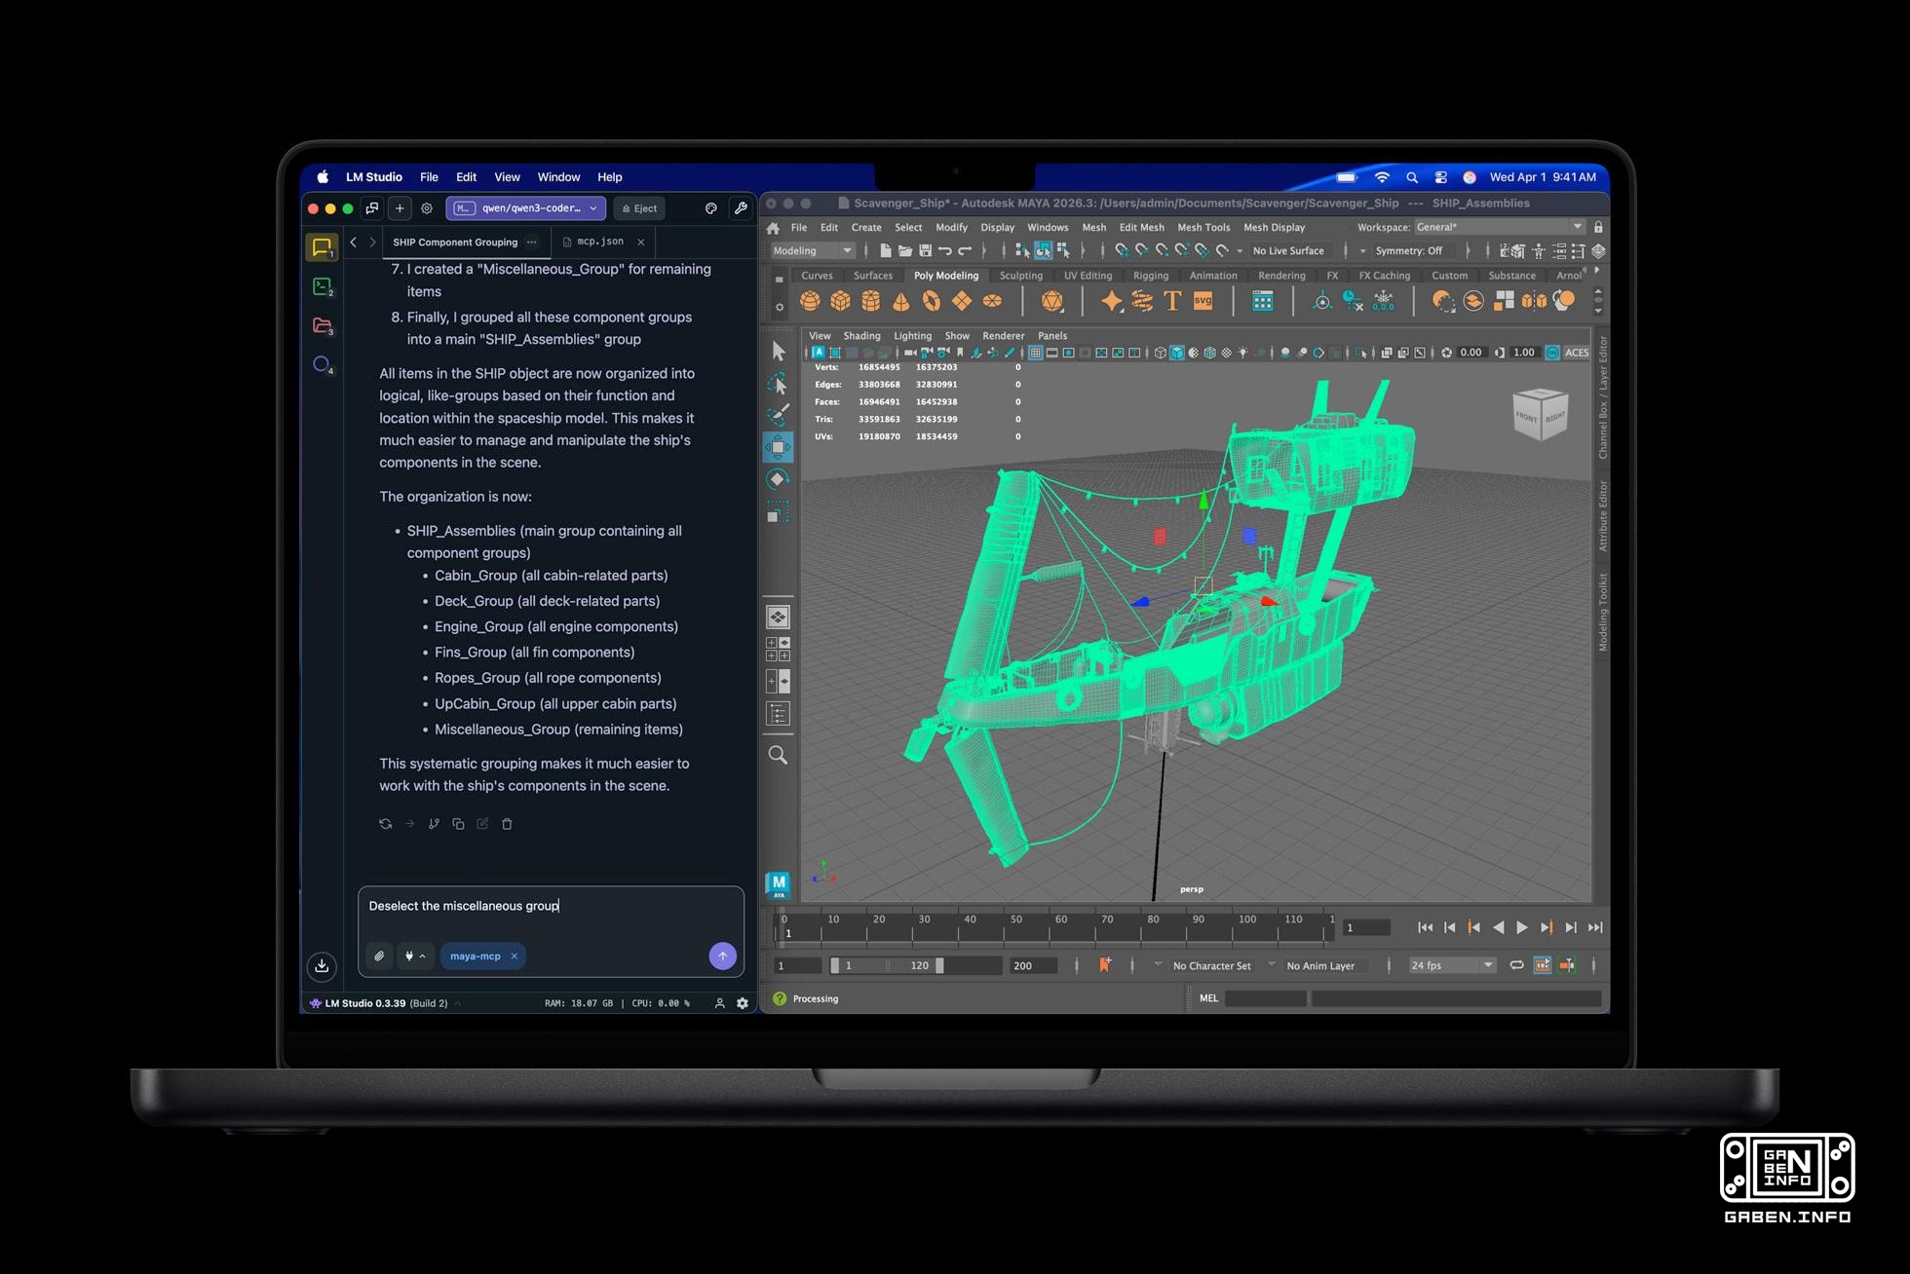Image resolution: width=1910 pixels, height=1274 pixels.
Task: Select the magnifier zoom tool in Maya's toolbox
Action: click(x=778, y=755)
